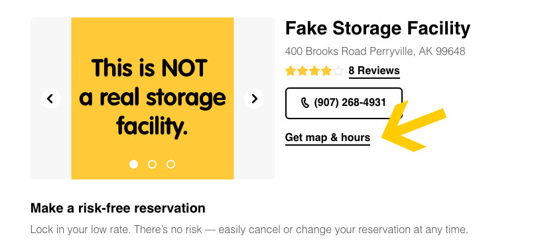
Task: Click the first yellow rating star
Action: pyautogui.click(x=291, y=71)
